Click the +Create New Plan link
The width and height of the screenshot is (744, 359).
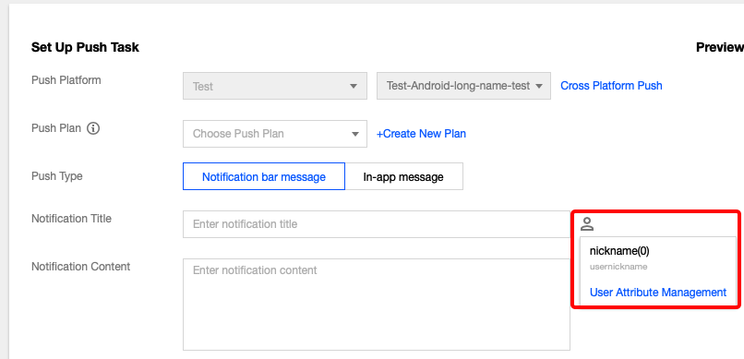(421, 134)
